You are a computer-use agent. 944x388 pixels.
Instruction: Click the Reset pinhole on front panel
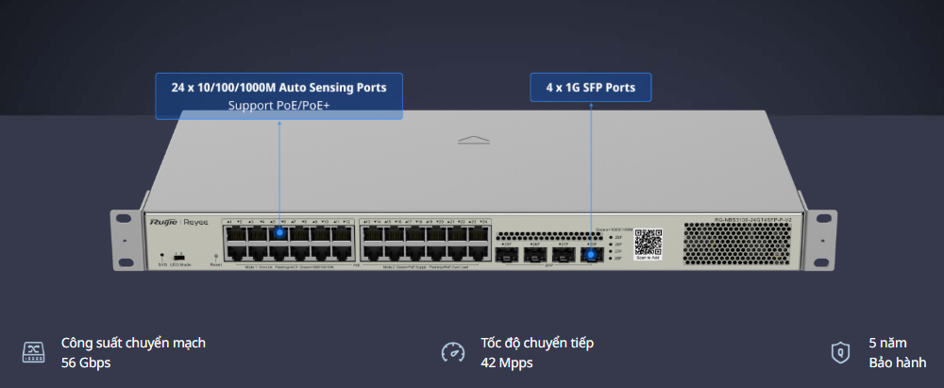click(216, 256)
